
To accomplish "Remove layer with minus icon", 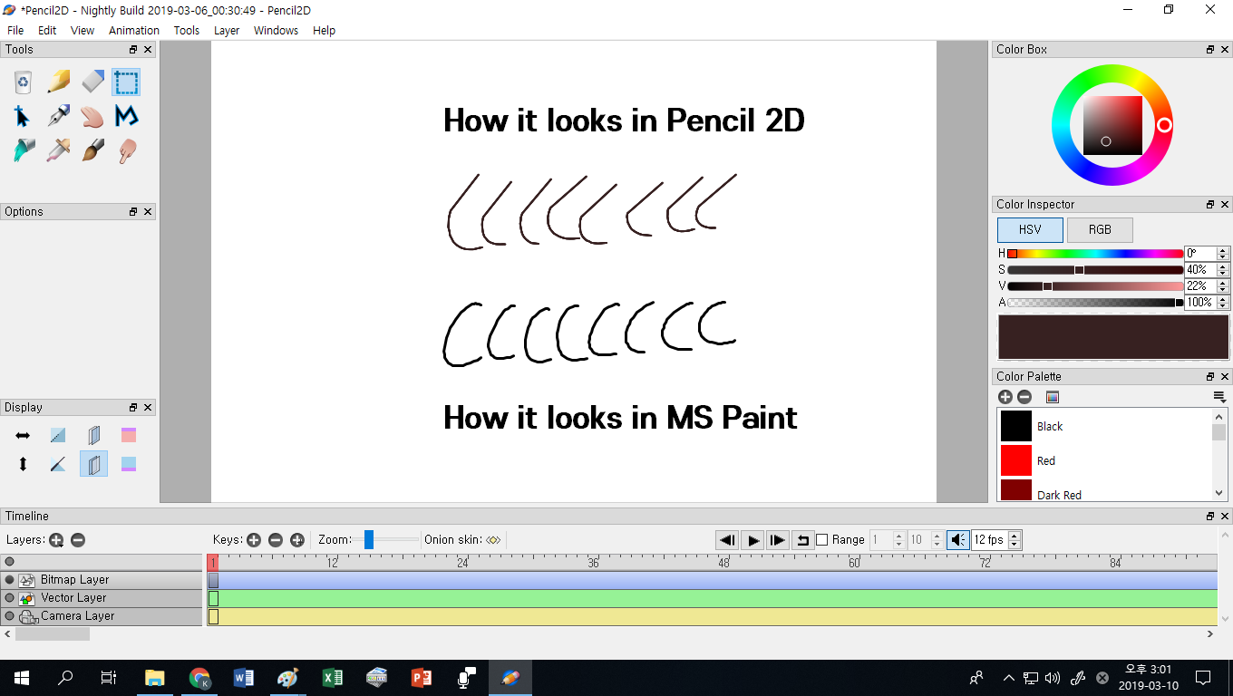I will coord(78,540).
